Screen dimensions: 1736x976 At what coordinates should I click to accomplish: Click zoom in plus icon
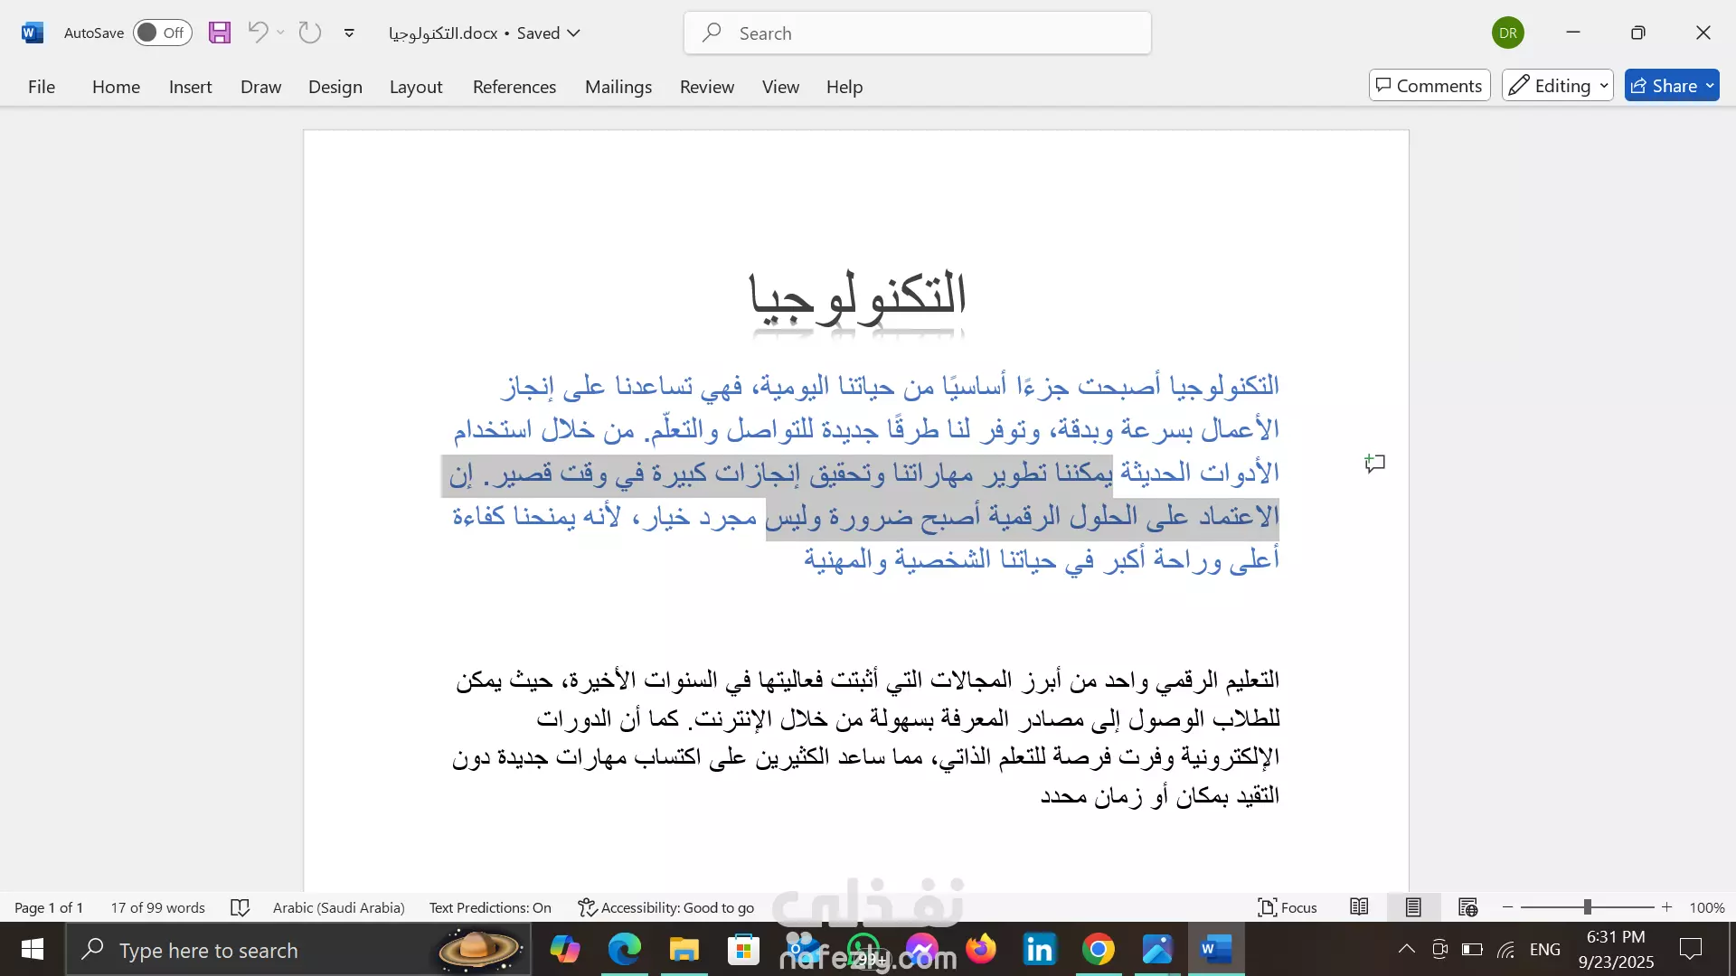coord(1667,907)
